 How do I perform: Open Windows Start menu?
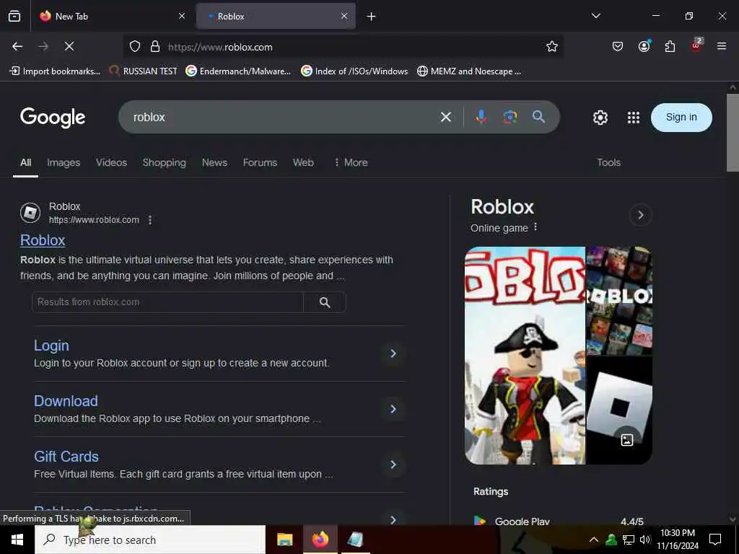point(17,540)
